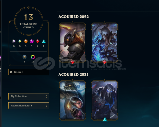Click the 13 Total Skins Owned counter

point(29,21)
